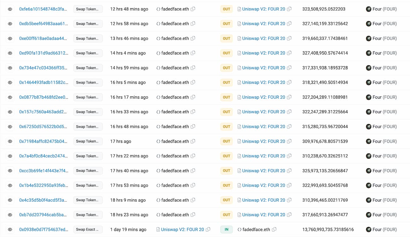
Task: Copy the fadedface.eth address on the first row
Action: 193,9
